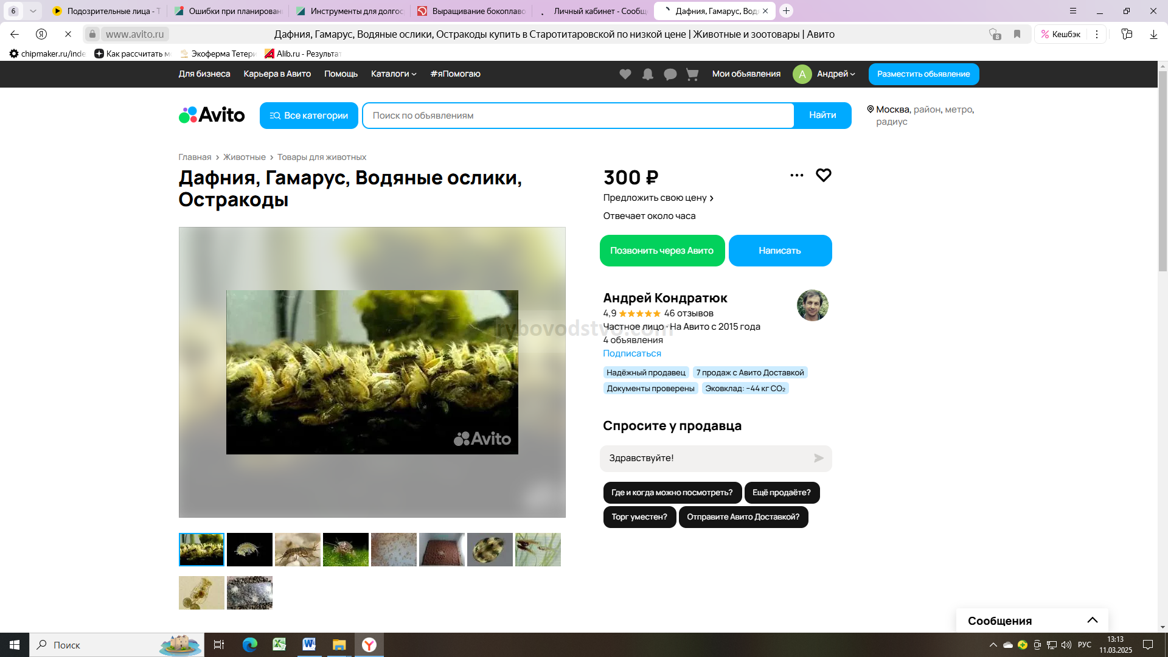Expand the Каталоги dropdown

pos(394,74)
